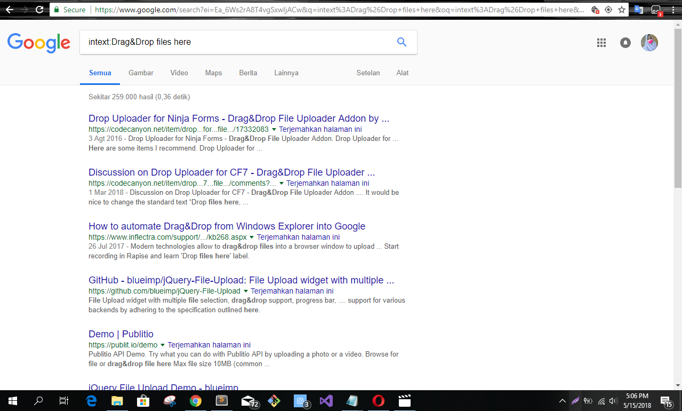This screenshot has height=411, width=682.
Task: Open Drop Uploader for Ninja Forms result
Action: tap(239, 118)
